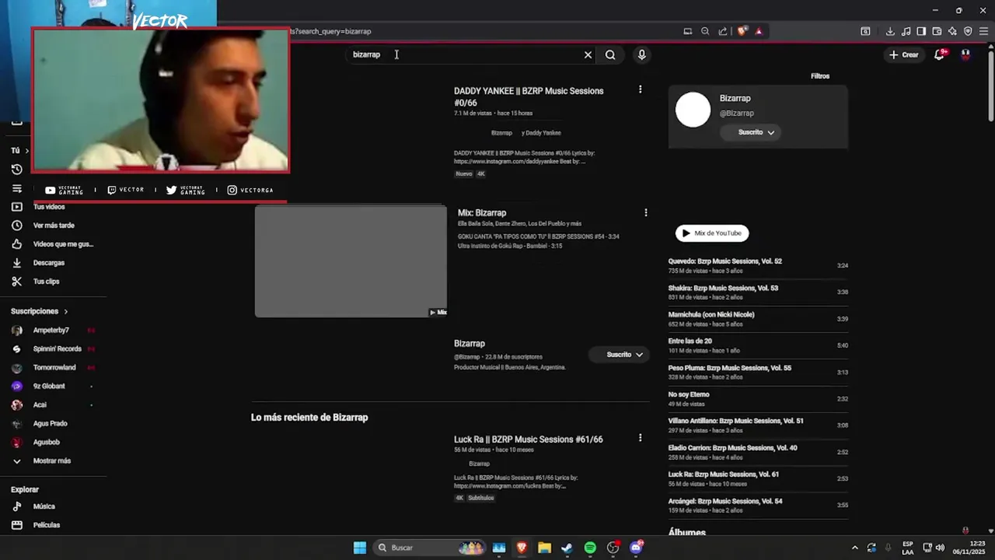Open DADDY YANKEE || BZRP Music Sessions title

pyautogui.click(x=529, y=96)
